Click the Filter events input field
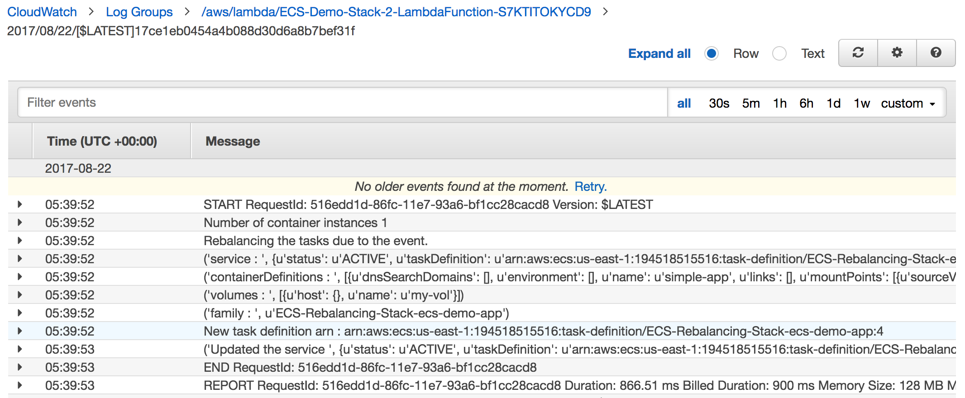Viewport: 965px width, 398px height. click(343, 103)
